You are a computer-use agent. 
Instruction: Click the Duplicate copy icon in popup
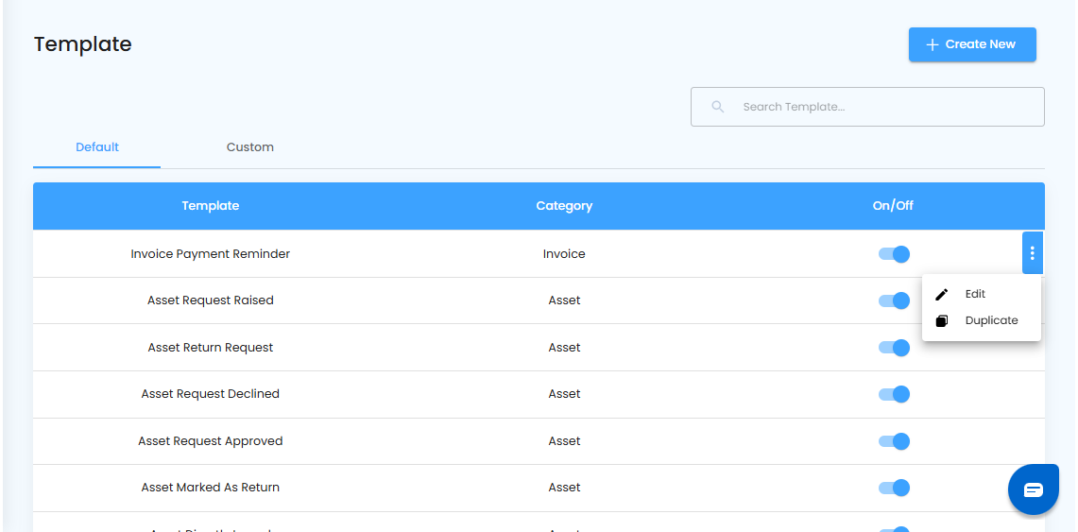click(941, 321)
